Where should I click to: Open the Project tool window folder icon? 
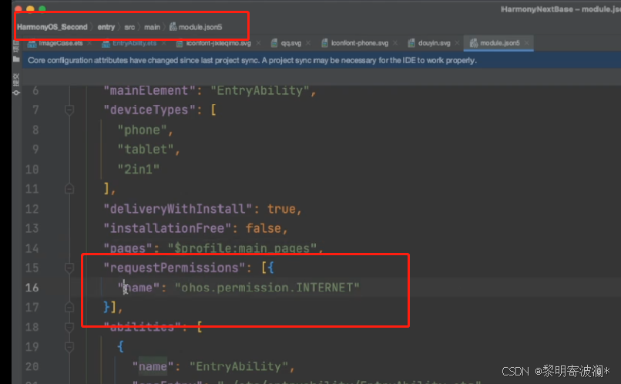click(x=16, y=59)
